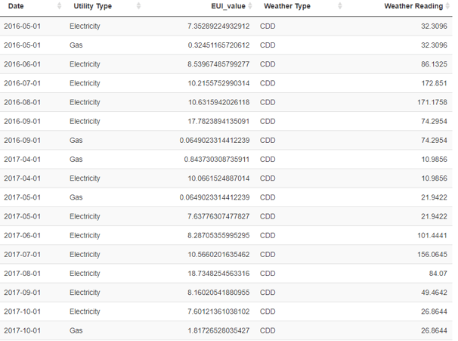
Task: Select the Weather Reading header text
Action: coord(413,6)
